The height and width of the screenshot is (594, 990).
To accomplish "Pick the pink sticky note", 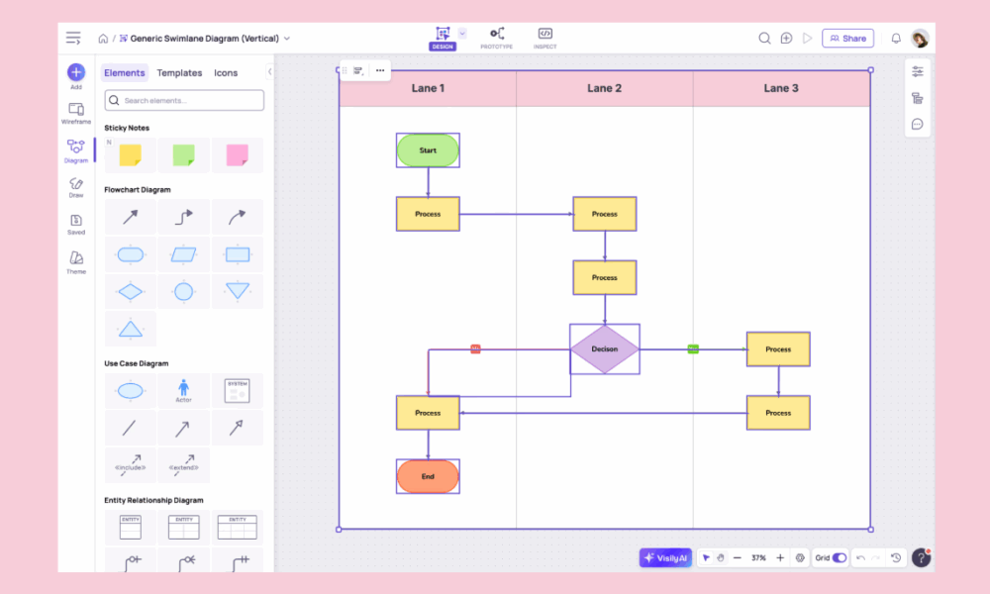I will pos(238,155).
